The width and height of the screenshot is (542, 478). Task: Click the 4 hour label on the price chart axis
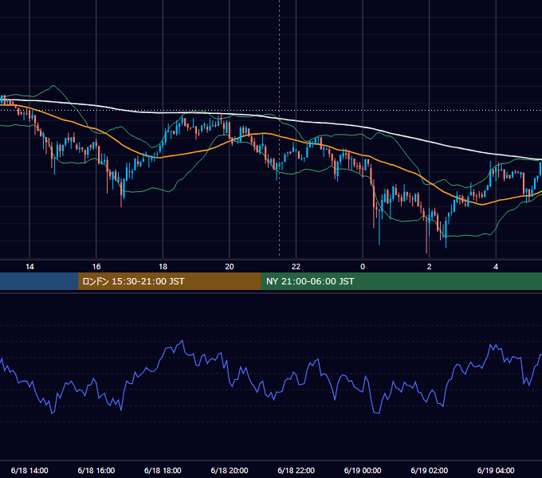[496, 267]
